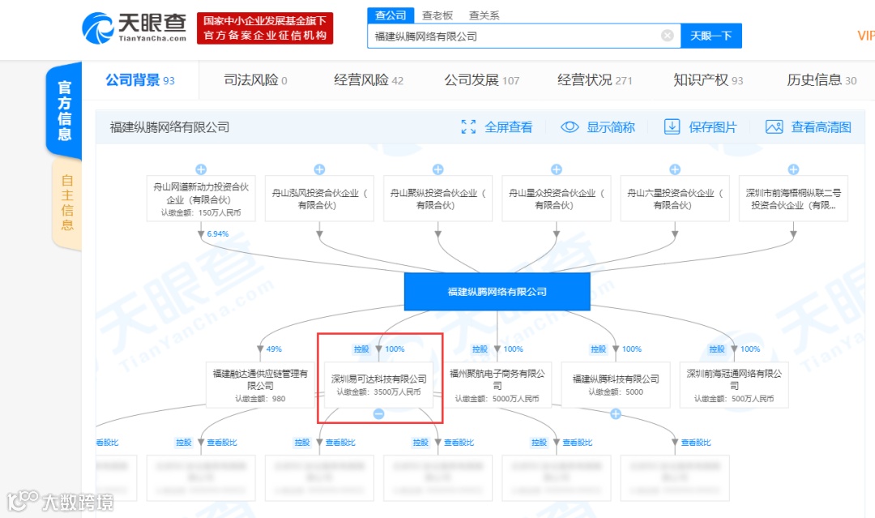The image size is (875, 518).
Task: Open the 经营状况 271 tab
Action: point(595,80)
